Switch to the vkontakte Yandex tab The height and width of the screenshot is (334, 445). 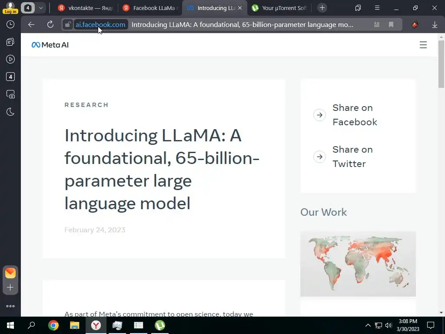point(86,8)
